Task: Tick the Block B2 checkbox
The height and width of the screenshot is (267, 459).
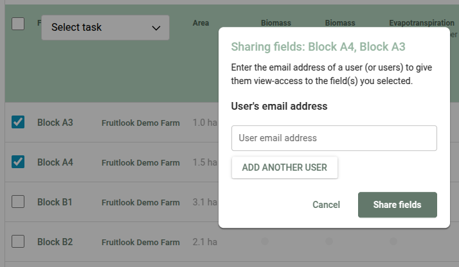Action: (18, 241)
